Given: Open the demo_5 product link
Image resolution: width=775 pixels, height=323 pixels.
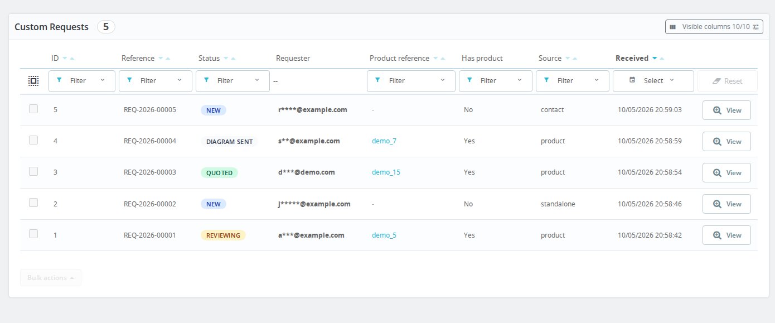Looking at the screenshot, I should pyautogui.click(x=384, y=235).
